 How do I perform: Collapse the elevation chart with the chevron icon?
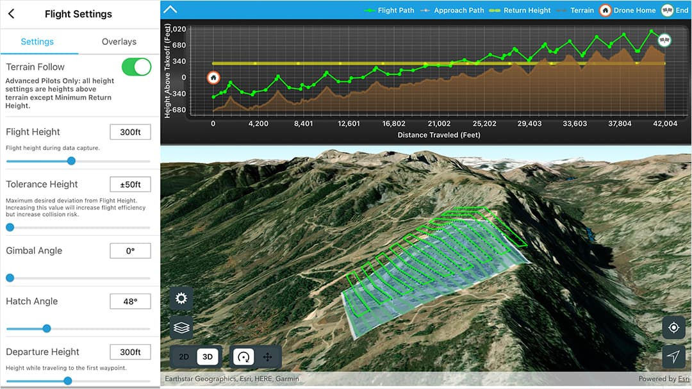169,10
